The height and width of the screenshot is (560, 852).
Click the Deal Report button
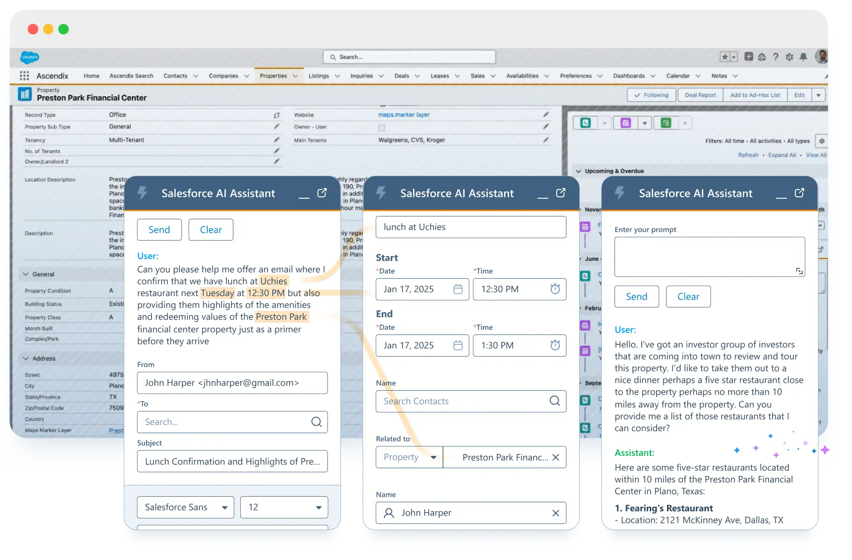coord(700,95)
